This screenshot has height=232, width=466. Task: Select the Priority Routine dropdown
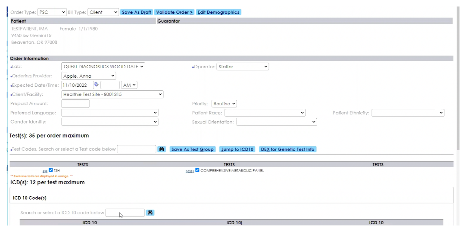point(224,104)
